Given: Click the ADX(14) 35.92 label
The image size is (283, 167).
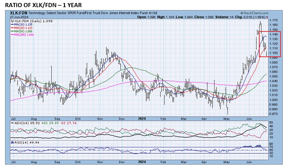Looking at the screenshot, I should [25, 123].
